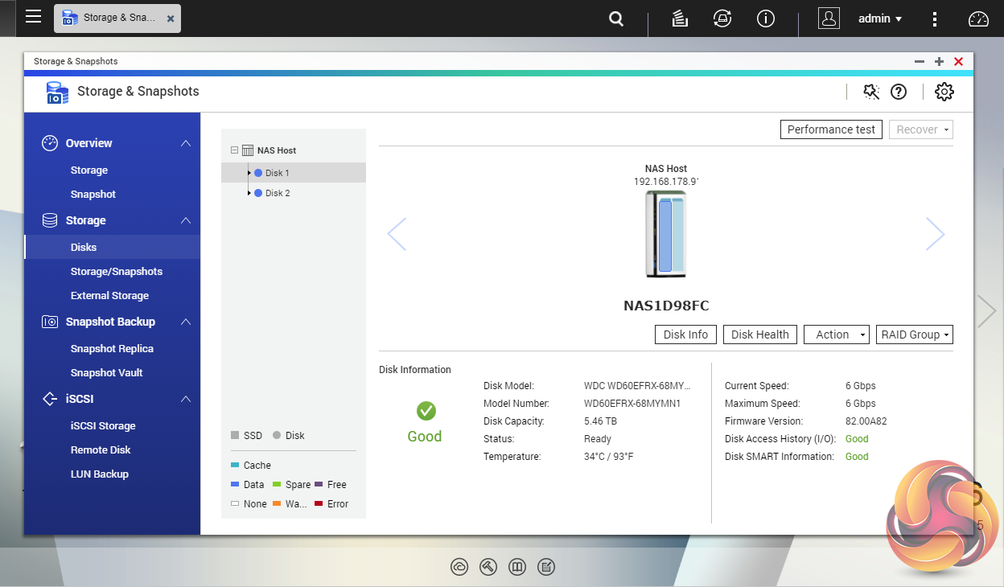Screen dimensions: 1004x587
Task: Select Disk 2 in the tree
Action: pos(277,193)
